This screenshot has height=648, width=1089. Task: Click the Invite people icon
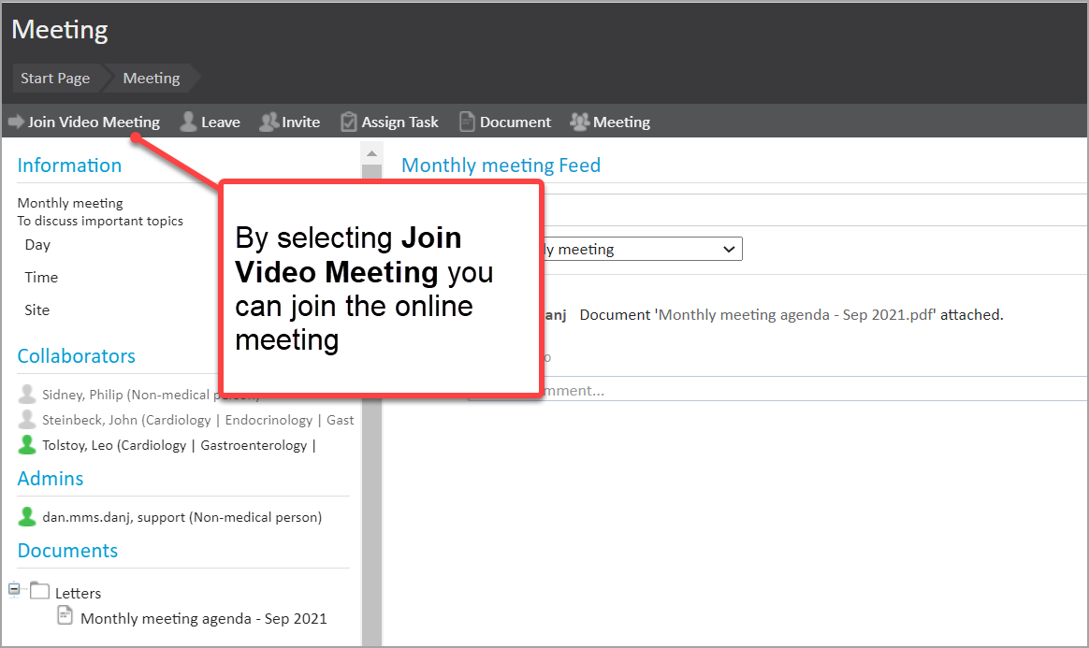(x=269, y=122)
